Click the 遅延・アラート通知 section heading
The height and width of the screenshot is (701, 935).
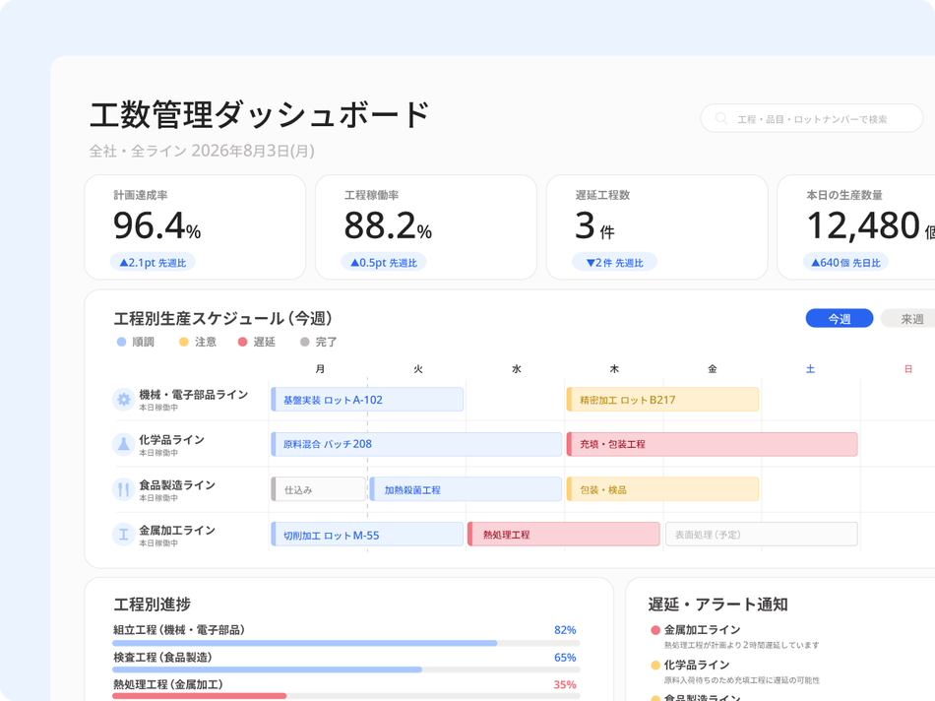(717, 605)
